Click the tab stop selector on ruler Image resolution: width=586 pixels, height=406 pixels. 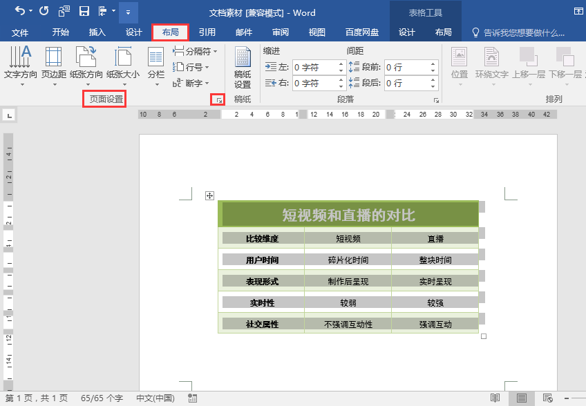[10, 115]
